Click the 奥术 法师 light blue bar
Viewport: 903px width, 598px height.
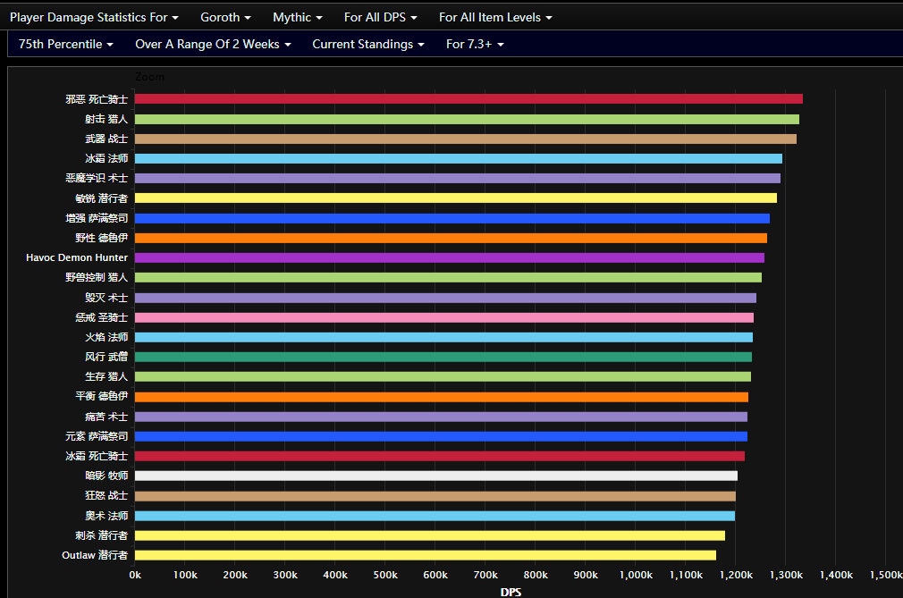[x=435, y=516]
